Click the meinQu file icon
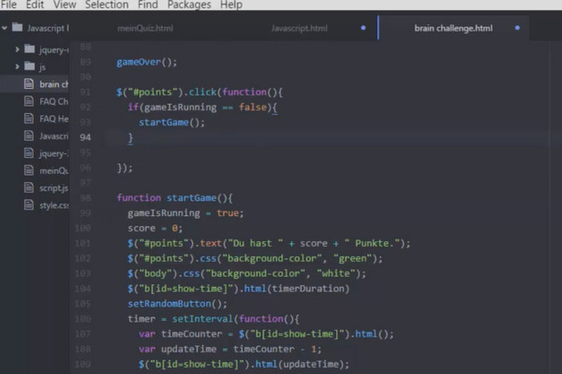The width and height of the screenshot is (562, 374). (x=29, y=170)
